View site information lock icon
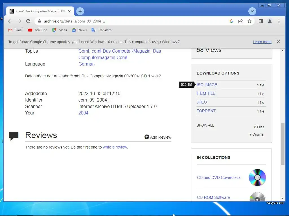Screen dimensions: 289x216 (x=39, y=21)
